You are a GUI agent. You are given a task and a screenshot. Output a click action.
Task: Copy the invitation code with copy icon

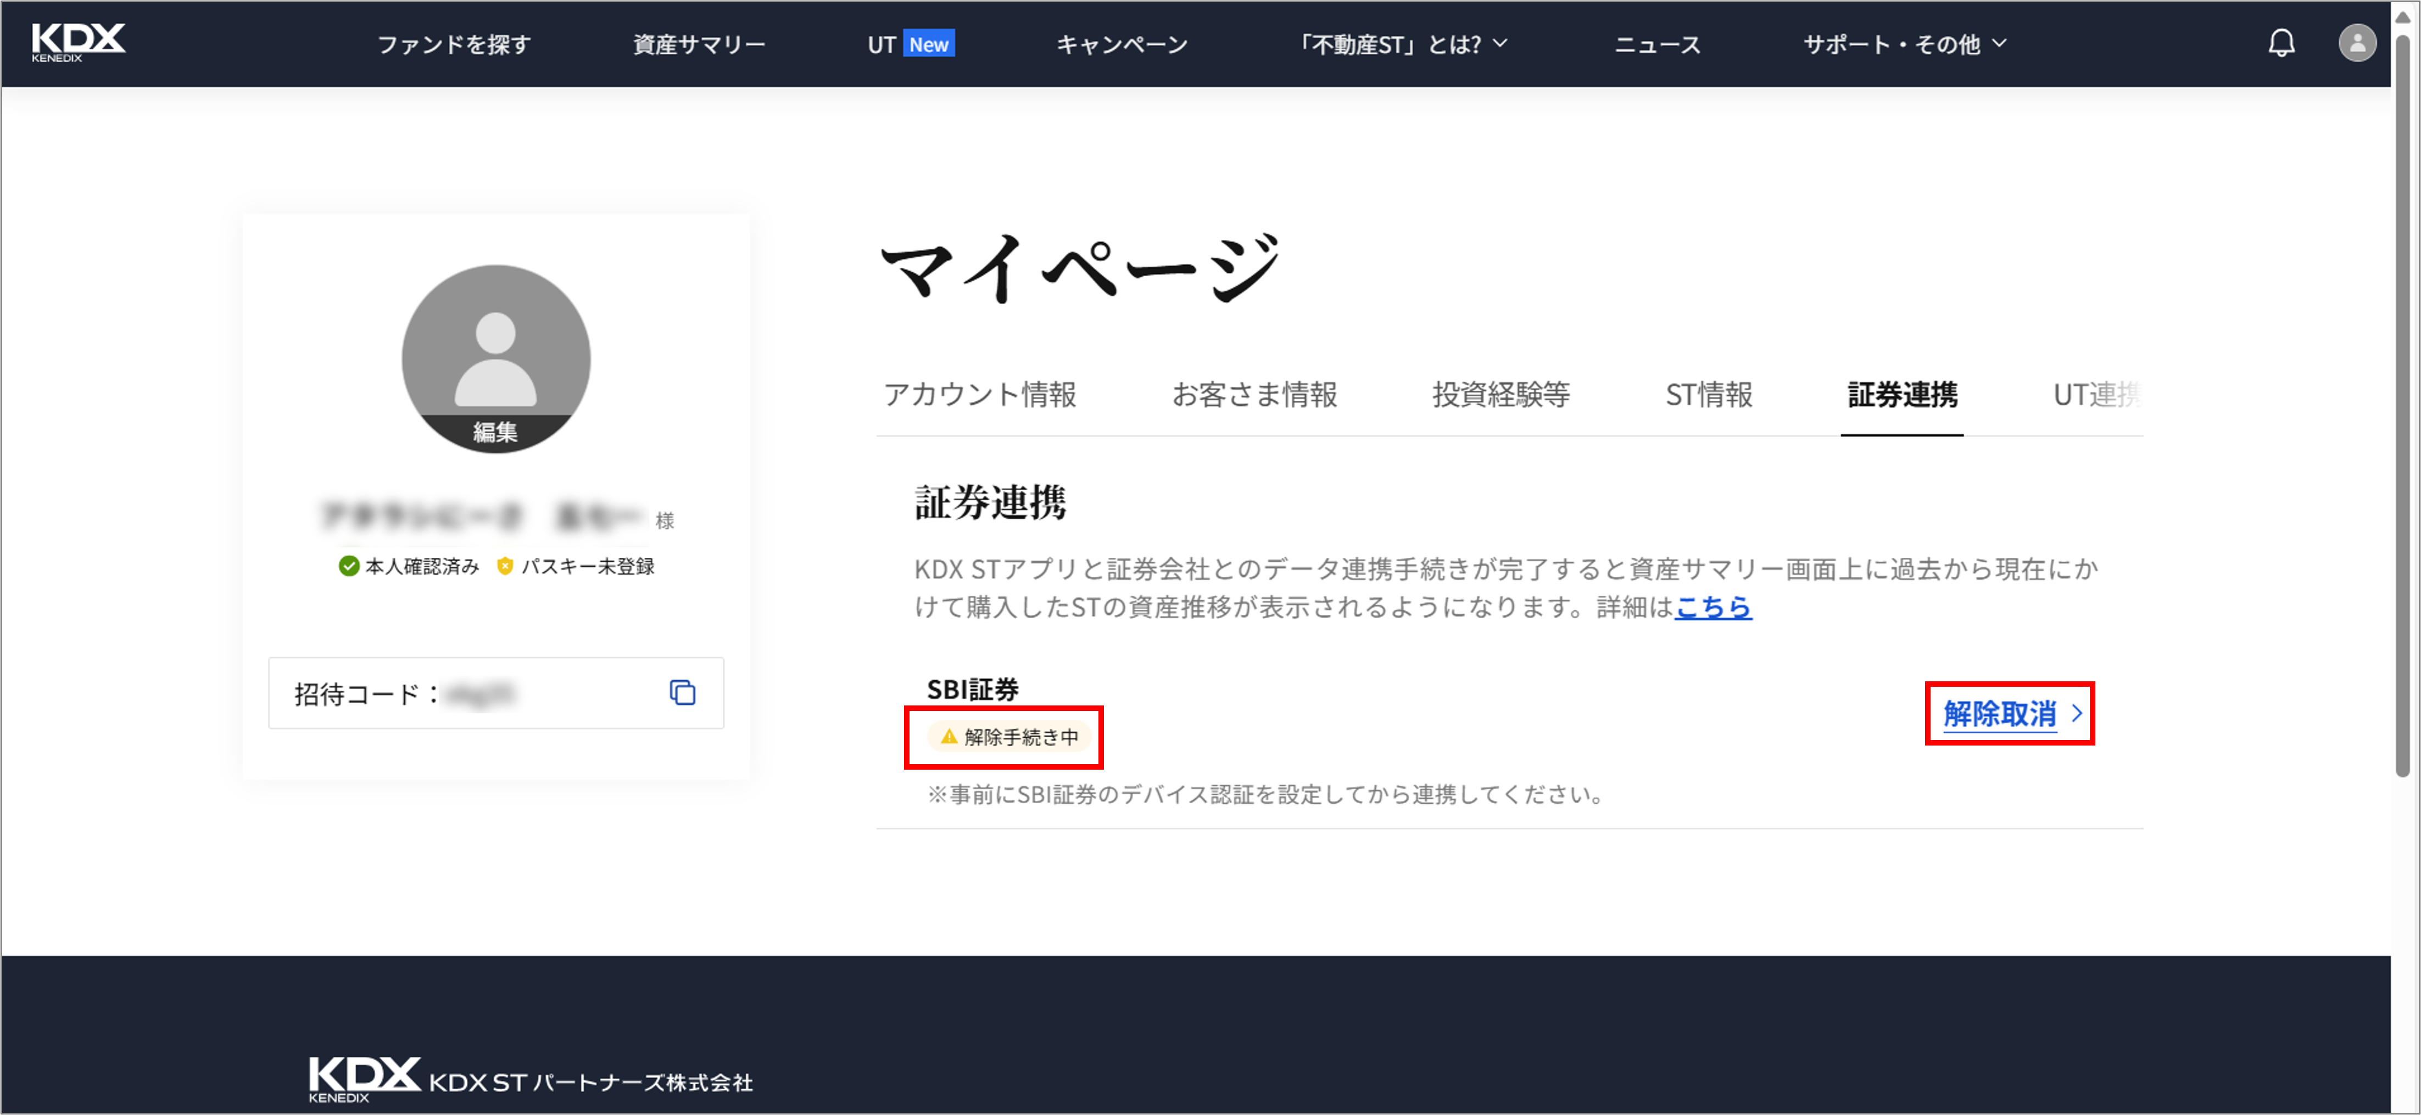[x=682, y=692]
